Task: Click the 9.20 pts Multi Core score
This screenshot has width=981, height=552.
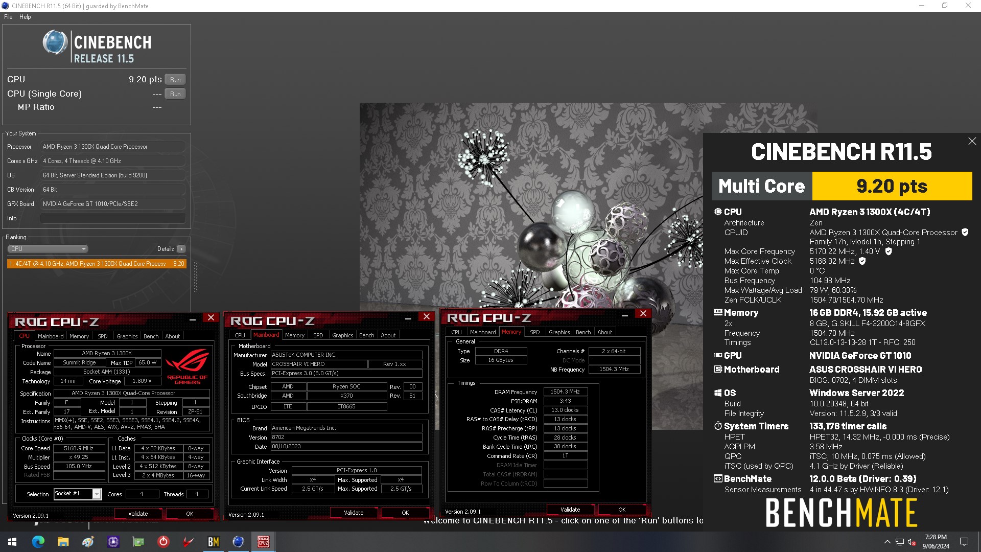Action: [892, 186]
